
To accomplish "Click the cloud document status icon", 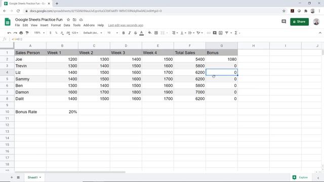I will point(81,20).
